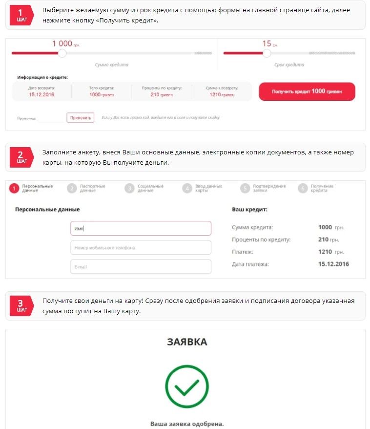Viewport: 370px width, 429px height.
Task: Click the red step 1 badge
Action: click(x=21, y=16)
